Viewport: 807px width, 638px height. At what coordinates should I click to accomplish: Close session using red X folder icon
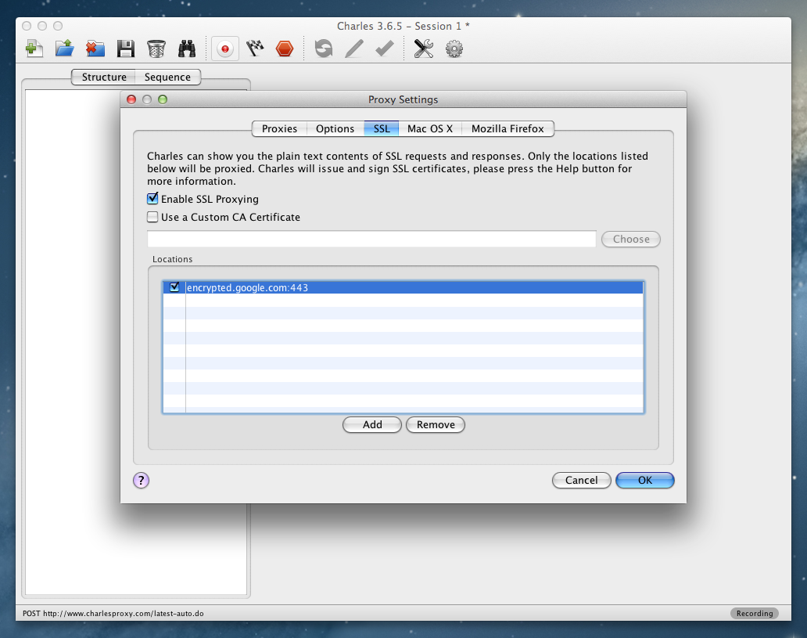click(95, 49)
